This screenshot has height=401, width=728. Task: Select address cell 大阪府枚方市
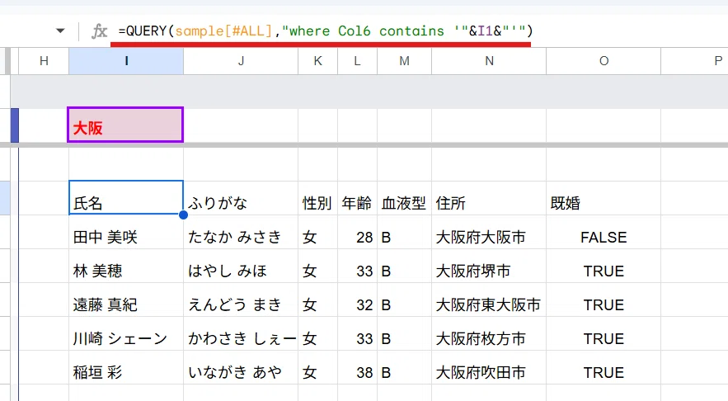(489, 333)
